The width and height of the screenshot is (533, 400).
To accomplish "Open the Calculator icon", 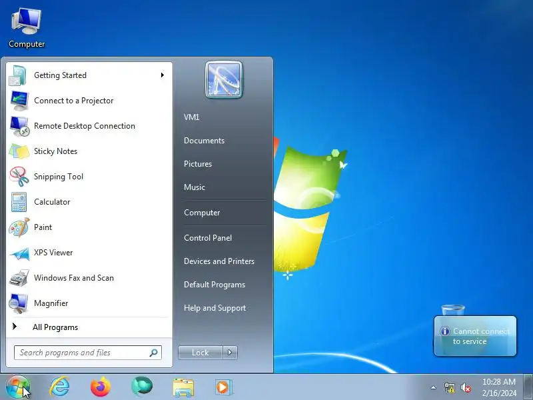I will [19, 202].
